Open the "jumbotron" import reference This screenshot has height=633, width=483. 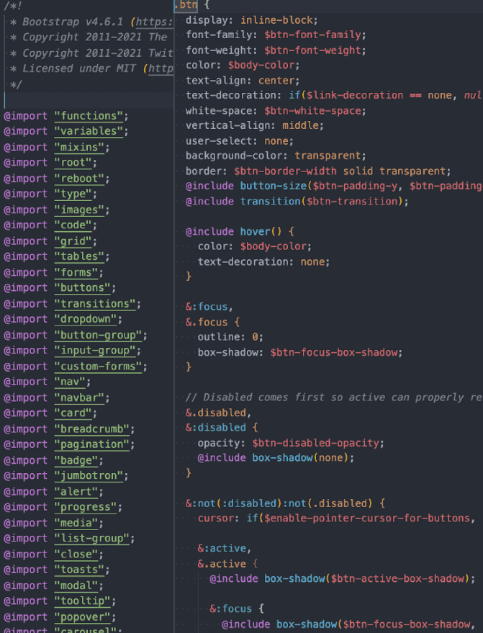pos(91,475)
